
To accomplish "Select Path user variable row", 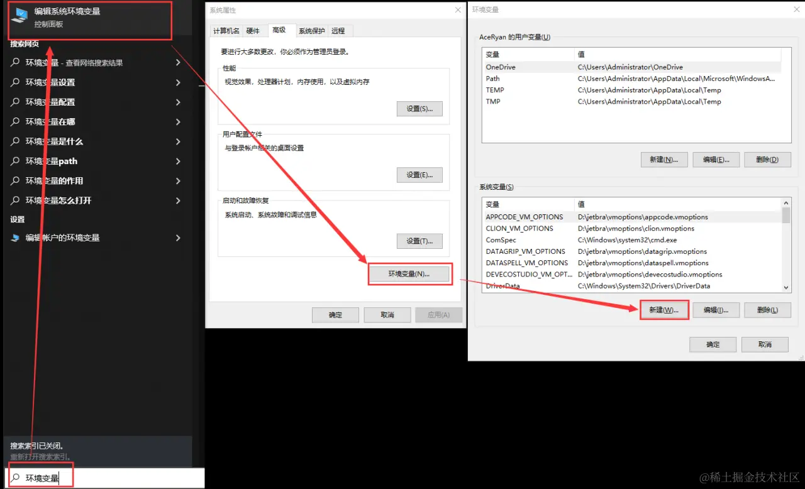I will pos(632,79).
